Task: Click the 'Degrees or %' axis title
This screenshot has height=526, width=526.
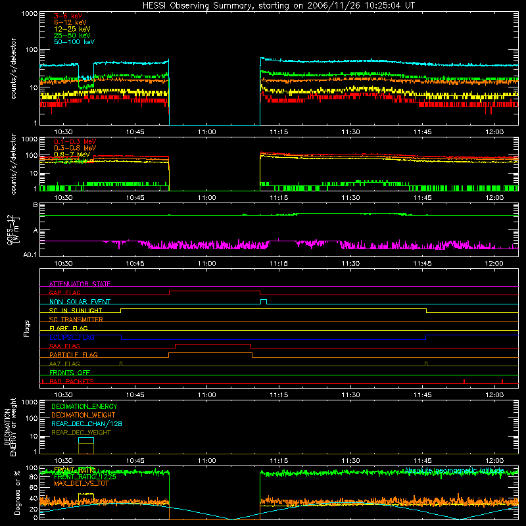Action: [x=17, y=492]
